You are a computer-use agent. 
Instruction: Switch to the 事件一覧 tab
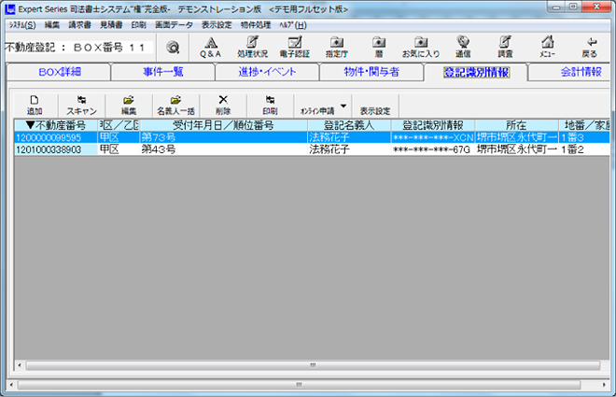coord(162,72)
